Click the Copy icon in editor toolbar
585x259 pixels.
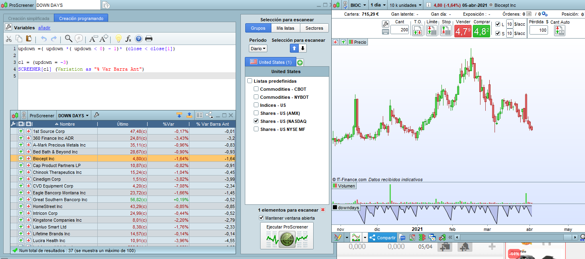click(19, 39)
